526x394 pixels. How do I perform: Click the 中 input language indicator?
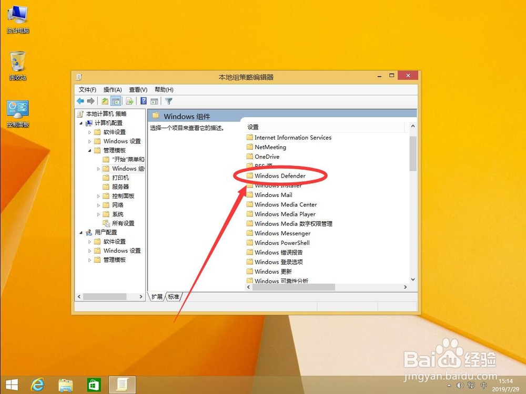[484, 385]
